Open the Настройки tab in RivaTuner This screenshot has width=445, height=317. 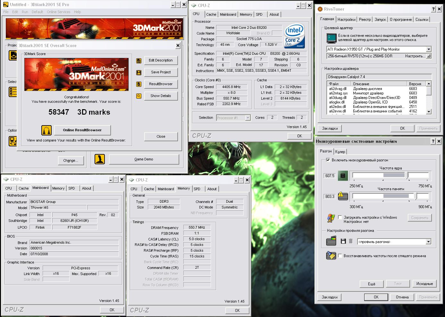346,20
